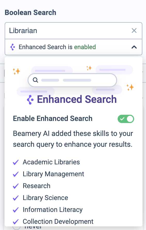This screenshot has width=146, height=230.
Task: Select the Library Management skill text
Action: coord(53,174)
